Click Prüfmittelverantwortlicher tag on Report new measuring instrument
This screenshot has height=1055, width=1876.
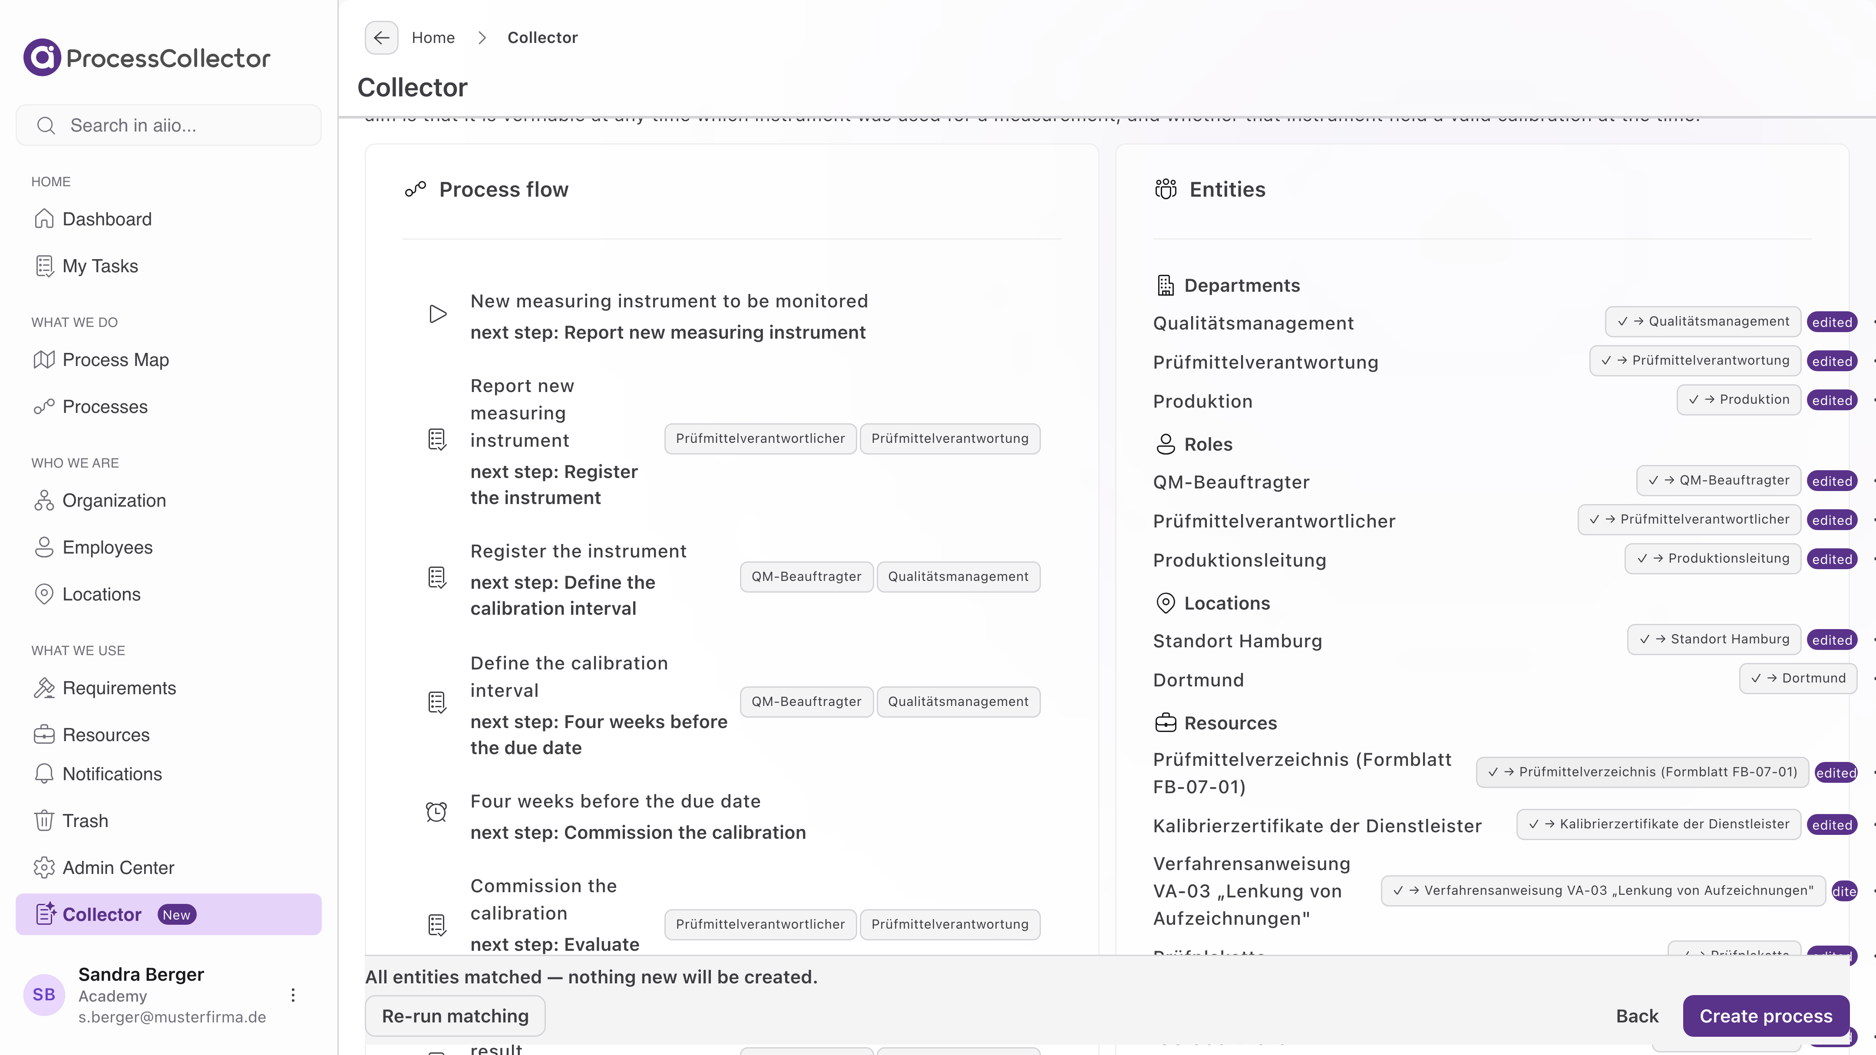760,438
